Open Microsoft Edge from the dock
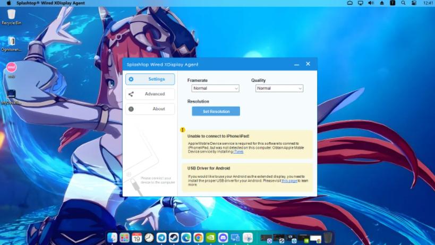The width and height of the screenshot is (435, 245). click(x=186, y=238)
